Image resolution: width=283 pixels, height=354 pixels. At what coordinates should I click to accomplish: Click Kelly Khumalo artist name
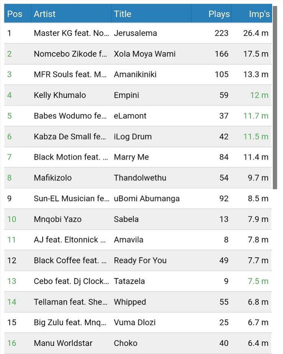pos(60,95)
